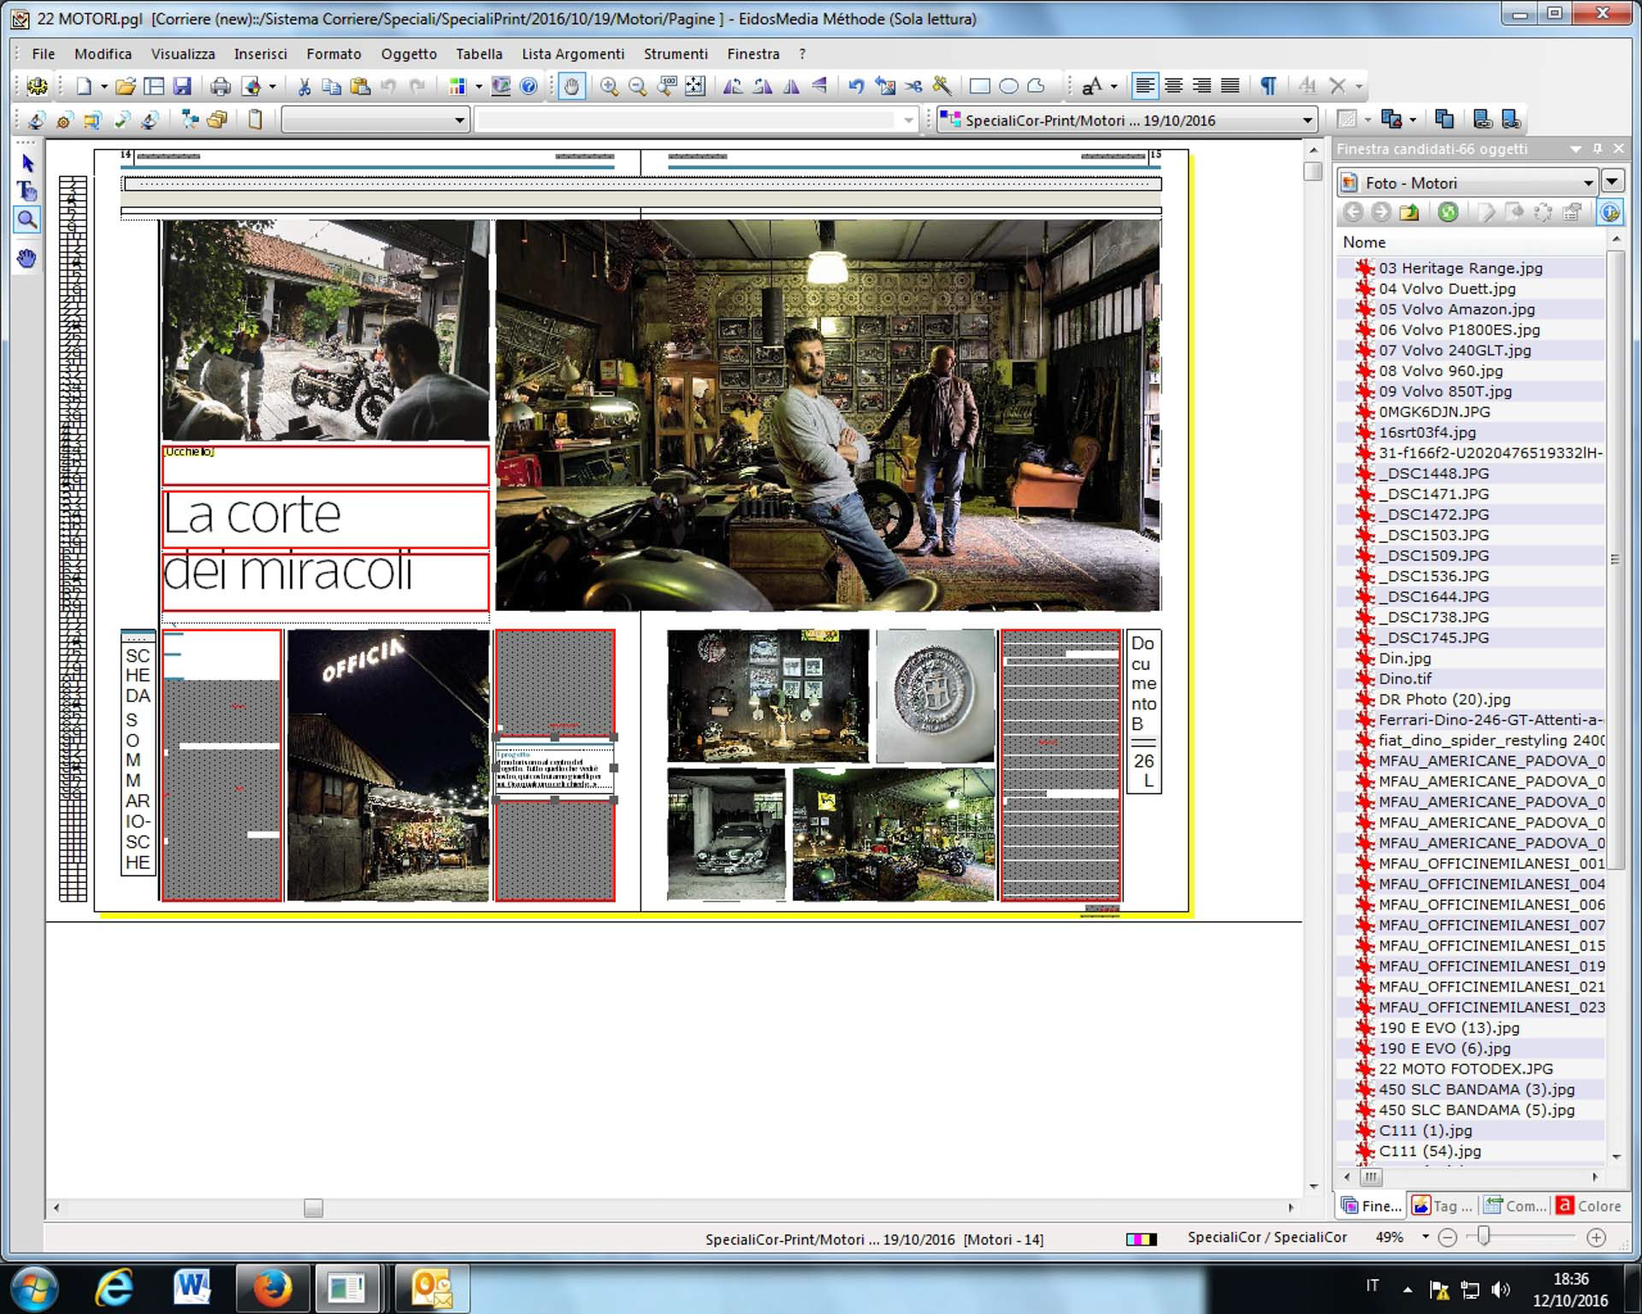Click the Print icon
This screenshot has height=1314, width=1642.
[221, 86]
